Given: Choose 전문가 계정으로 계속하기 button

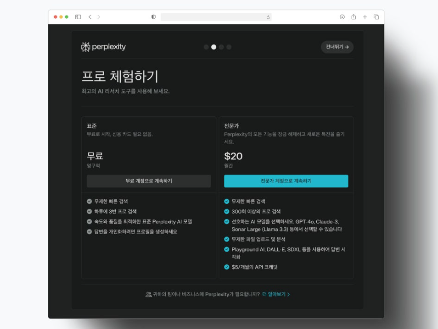Looking at the screenshot, I should [286, 181].
